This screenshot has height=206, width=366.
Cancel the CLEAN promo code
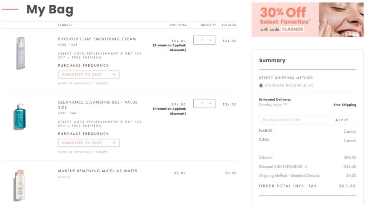(350, 140)
